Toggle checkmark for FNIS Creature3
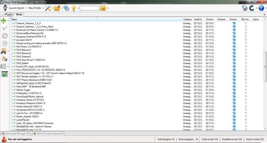This screenshot has width=267, height=143. (x=15, y=56)
